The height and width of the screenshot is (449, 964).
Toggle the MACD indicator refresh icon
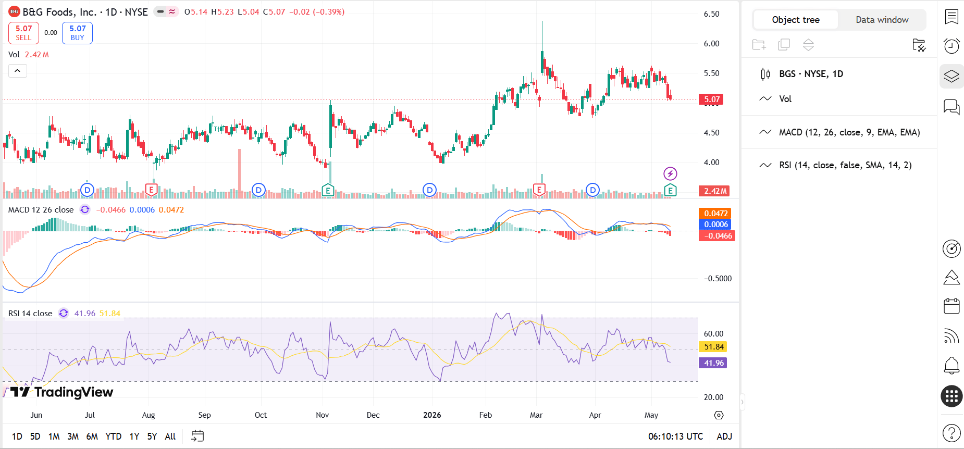[x=85, y=209]
